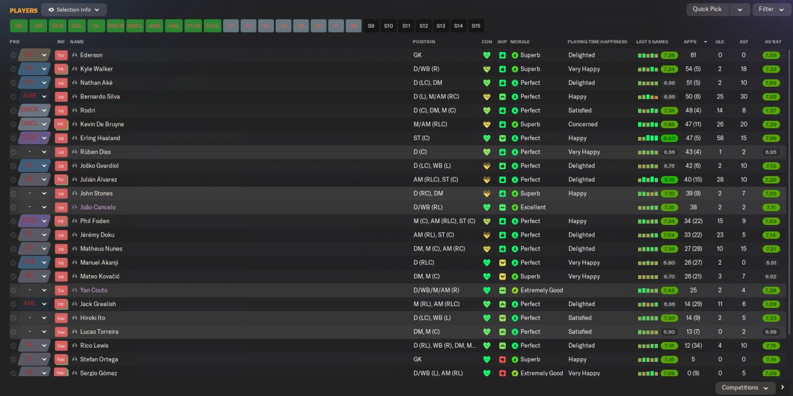Click the condition heart icon for Bernardo Silva
Viewport: 793px width, 396px height.
[487, 97]
